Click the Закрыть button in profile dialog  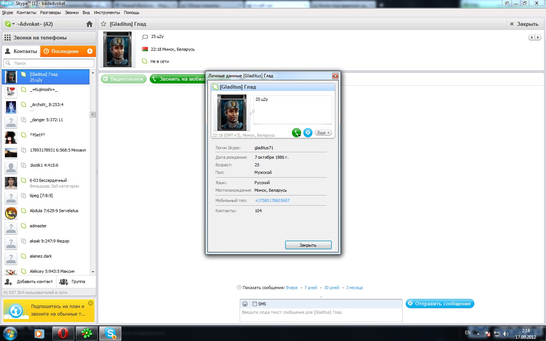[x=308, y=245]
